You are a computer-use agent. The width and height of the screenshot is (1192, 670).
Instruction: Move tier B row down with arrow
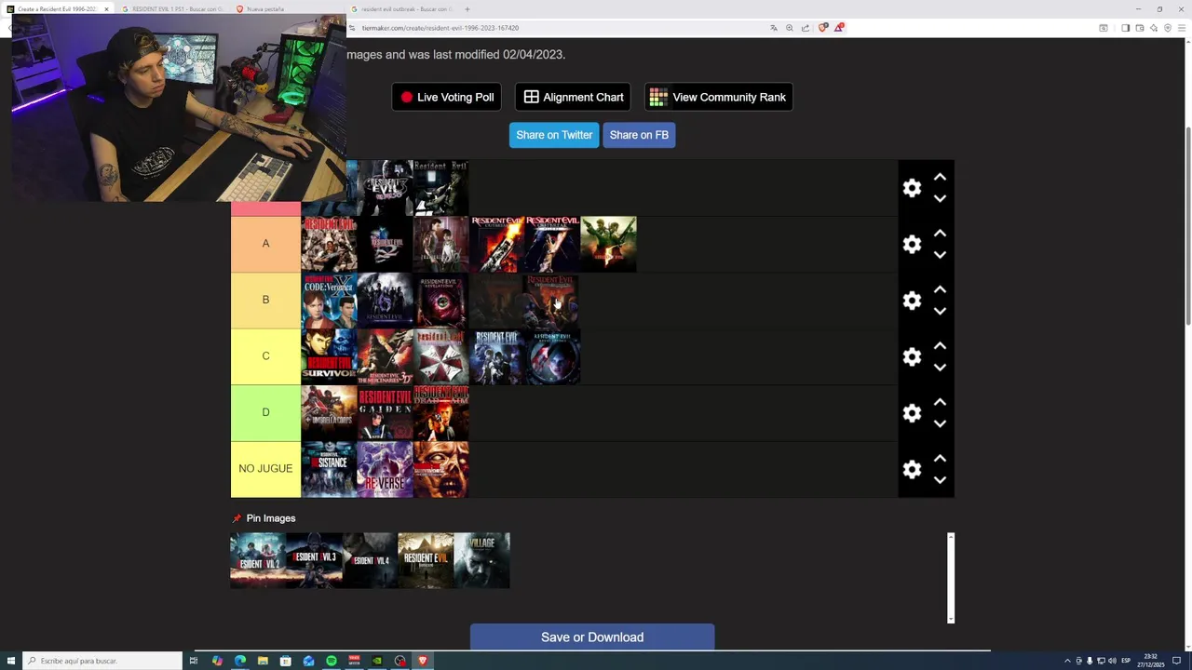[940, 311]
